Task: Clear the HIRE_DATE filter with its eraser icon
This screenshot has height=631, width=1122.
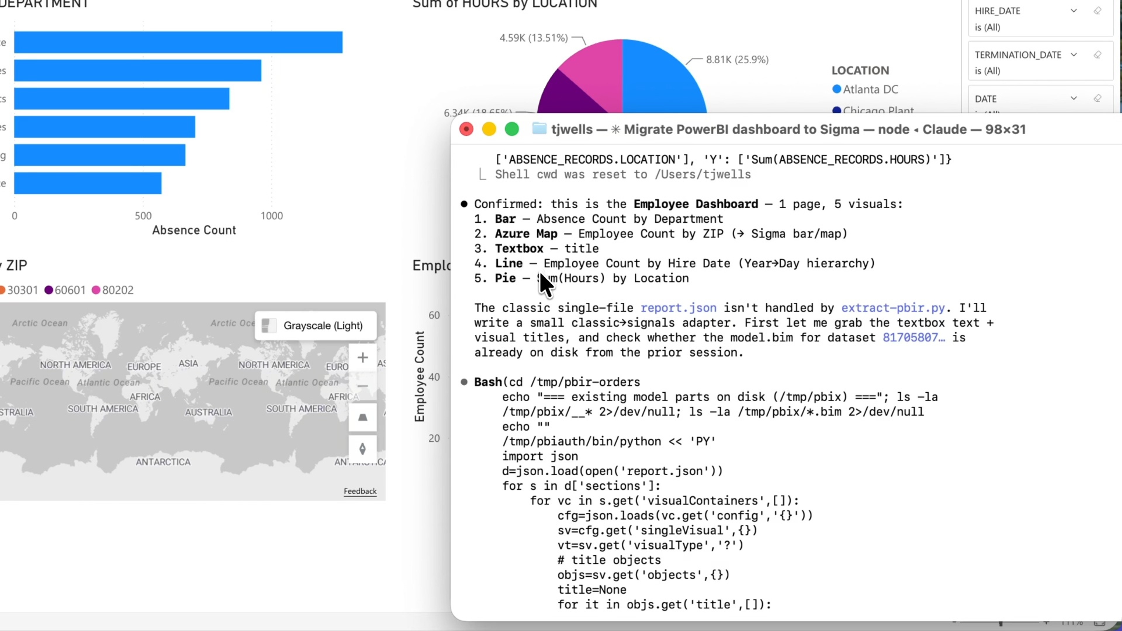Action: pyautogui.click(x=1098, y=11)
